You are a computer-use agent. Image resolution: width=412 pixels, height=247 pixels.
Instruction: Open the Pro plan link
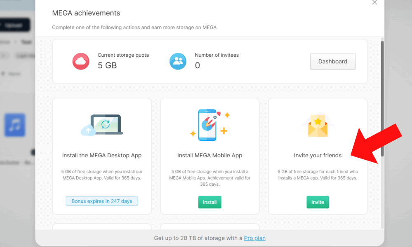[x=254, y=238]
